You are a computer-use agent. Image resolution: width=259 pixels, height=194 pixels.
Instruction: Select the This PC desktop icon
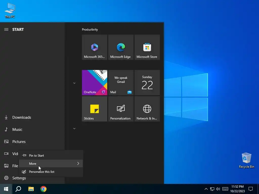pos(10,10)
